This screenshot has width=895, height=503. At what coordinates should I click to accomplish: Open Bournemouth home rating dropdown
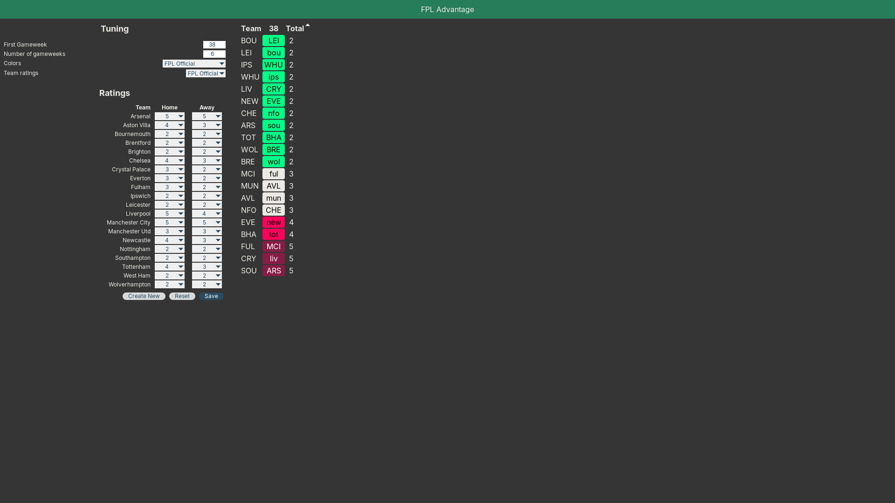click(x=170, y=134)
